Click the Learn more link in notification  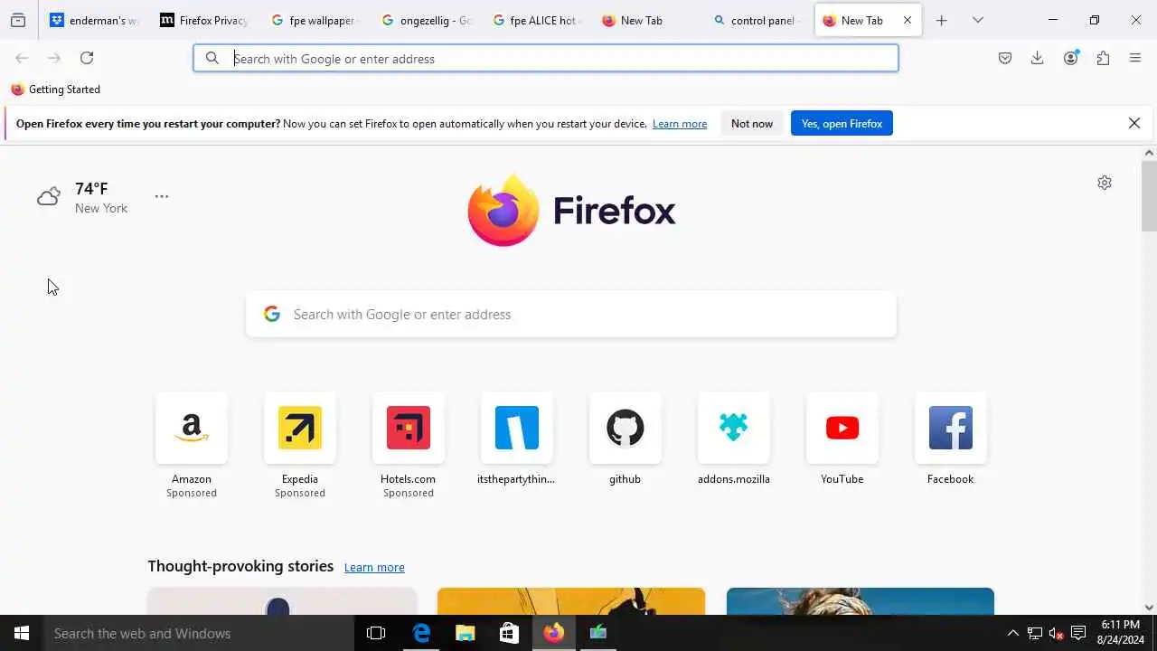click(x=680, y=124)
